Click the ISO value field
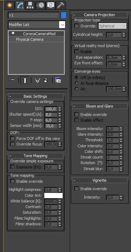Screen dimensions: 131x252 pyautogui.click(x=51, y=109)
